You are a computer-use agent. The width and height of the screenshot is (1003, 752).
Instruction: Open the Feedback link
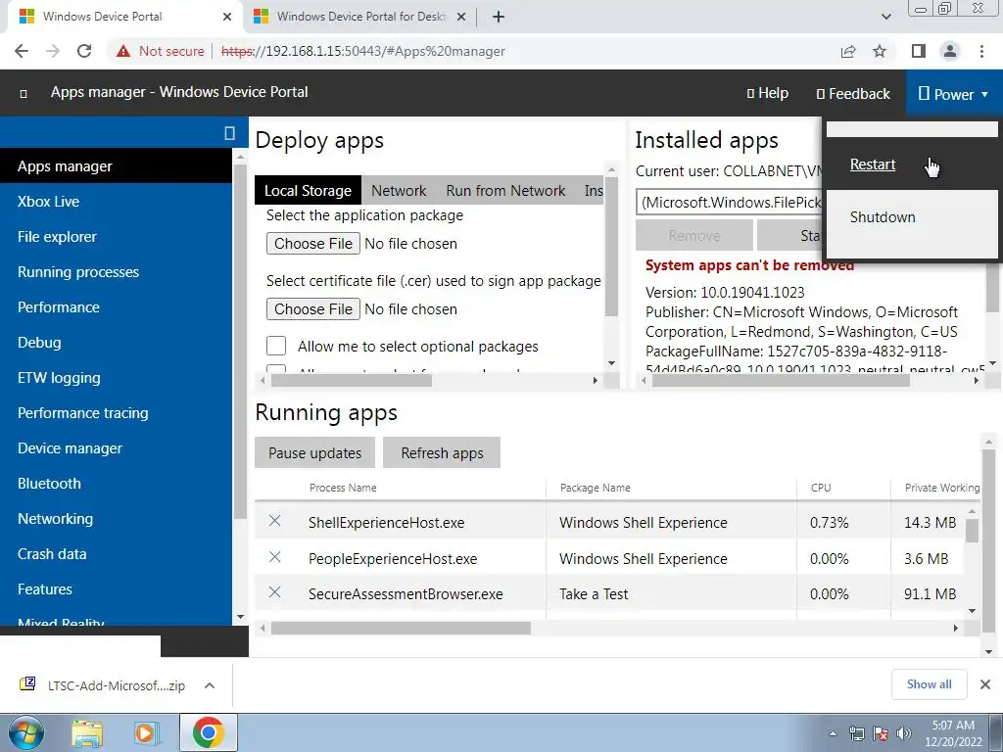[853, 94]
